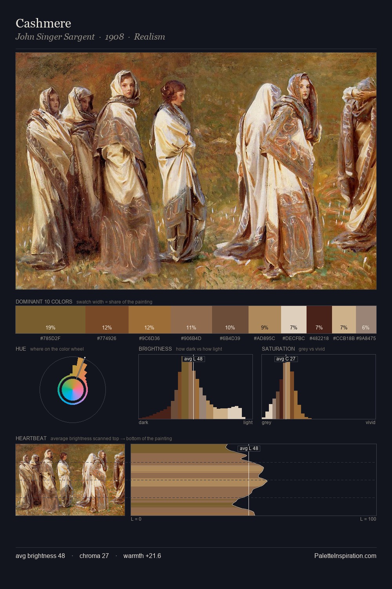
Task: Click 'where on the color wheel' caption
Action: pos(57,349)
